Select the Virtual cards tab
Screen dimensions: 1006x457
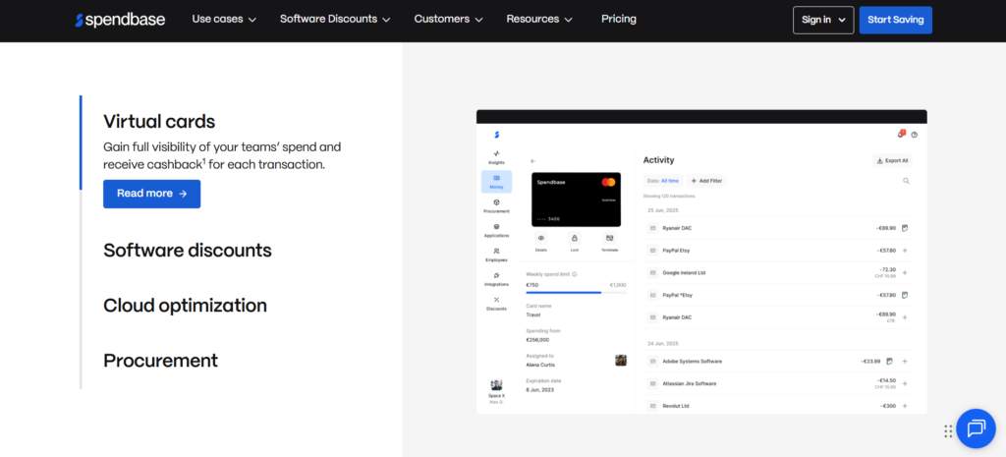coord(159,121)
